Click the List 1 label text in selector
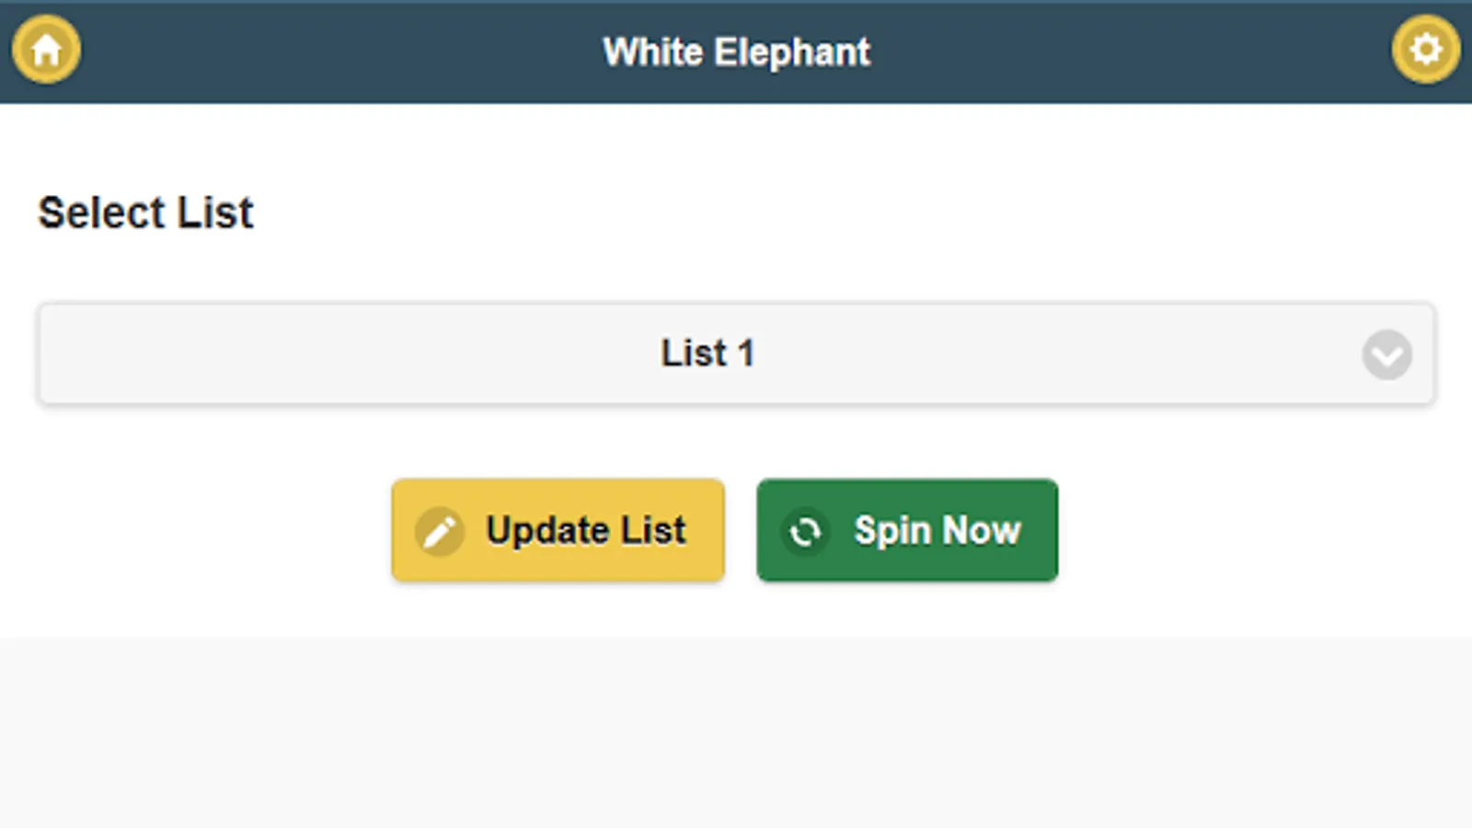Image resolution: width=1472 pixels, height=828 pixels. [x=707, y=353]
